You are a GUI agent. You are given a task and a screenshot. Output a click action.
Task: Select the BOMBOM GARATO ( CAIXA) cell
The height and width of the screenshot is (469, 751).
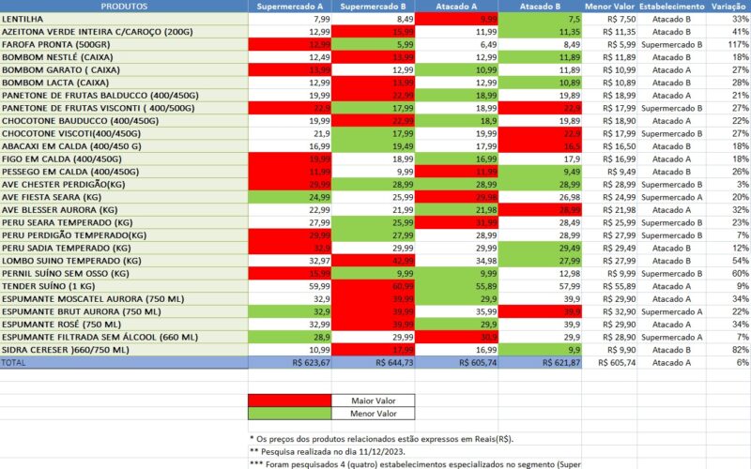[124, 69]
